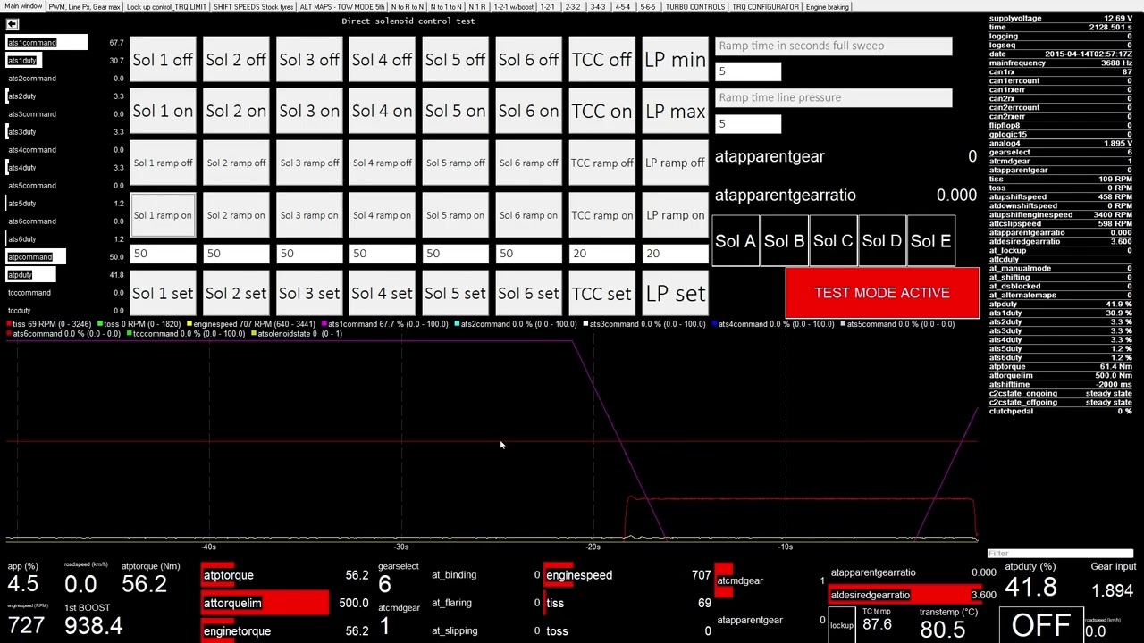Edit the Sol 1 set value field
The width and height of the screenshot is (1144, 643).
click(163, 254)
